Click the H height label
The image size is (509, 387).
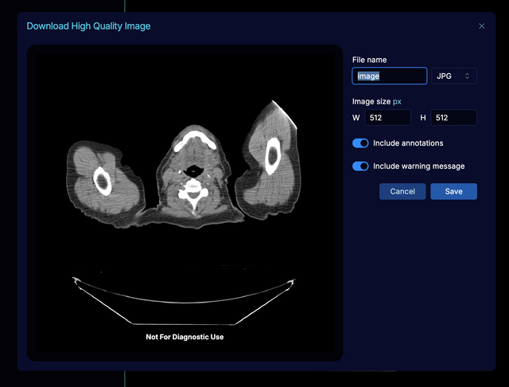tap(423, 118)
